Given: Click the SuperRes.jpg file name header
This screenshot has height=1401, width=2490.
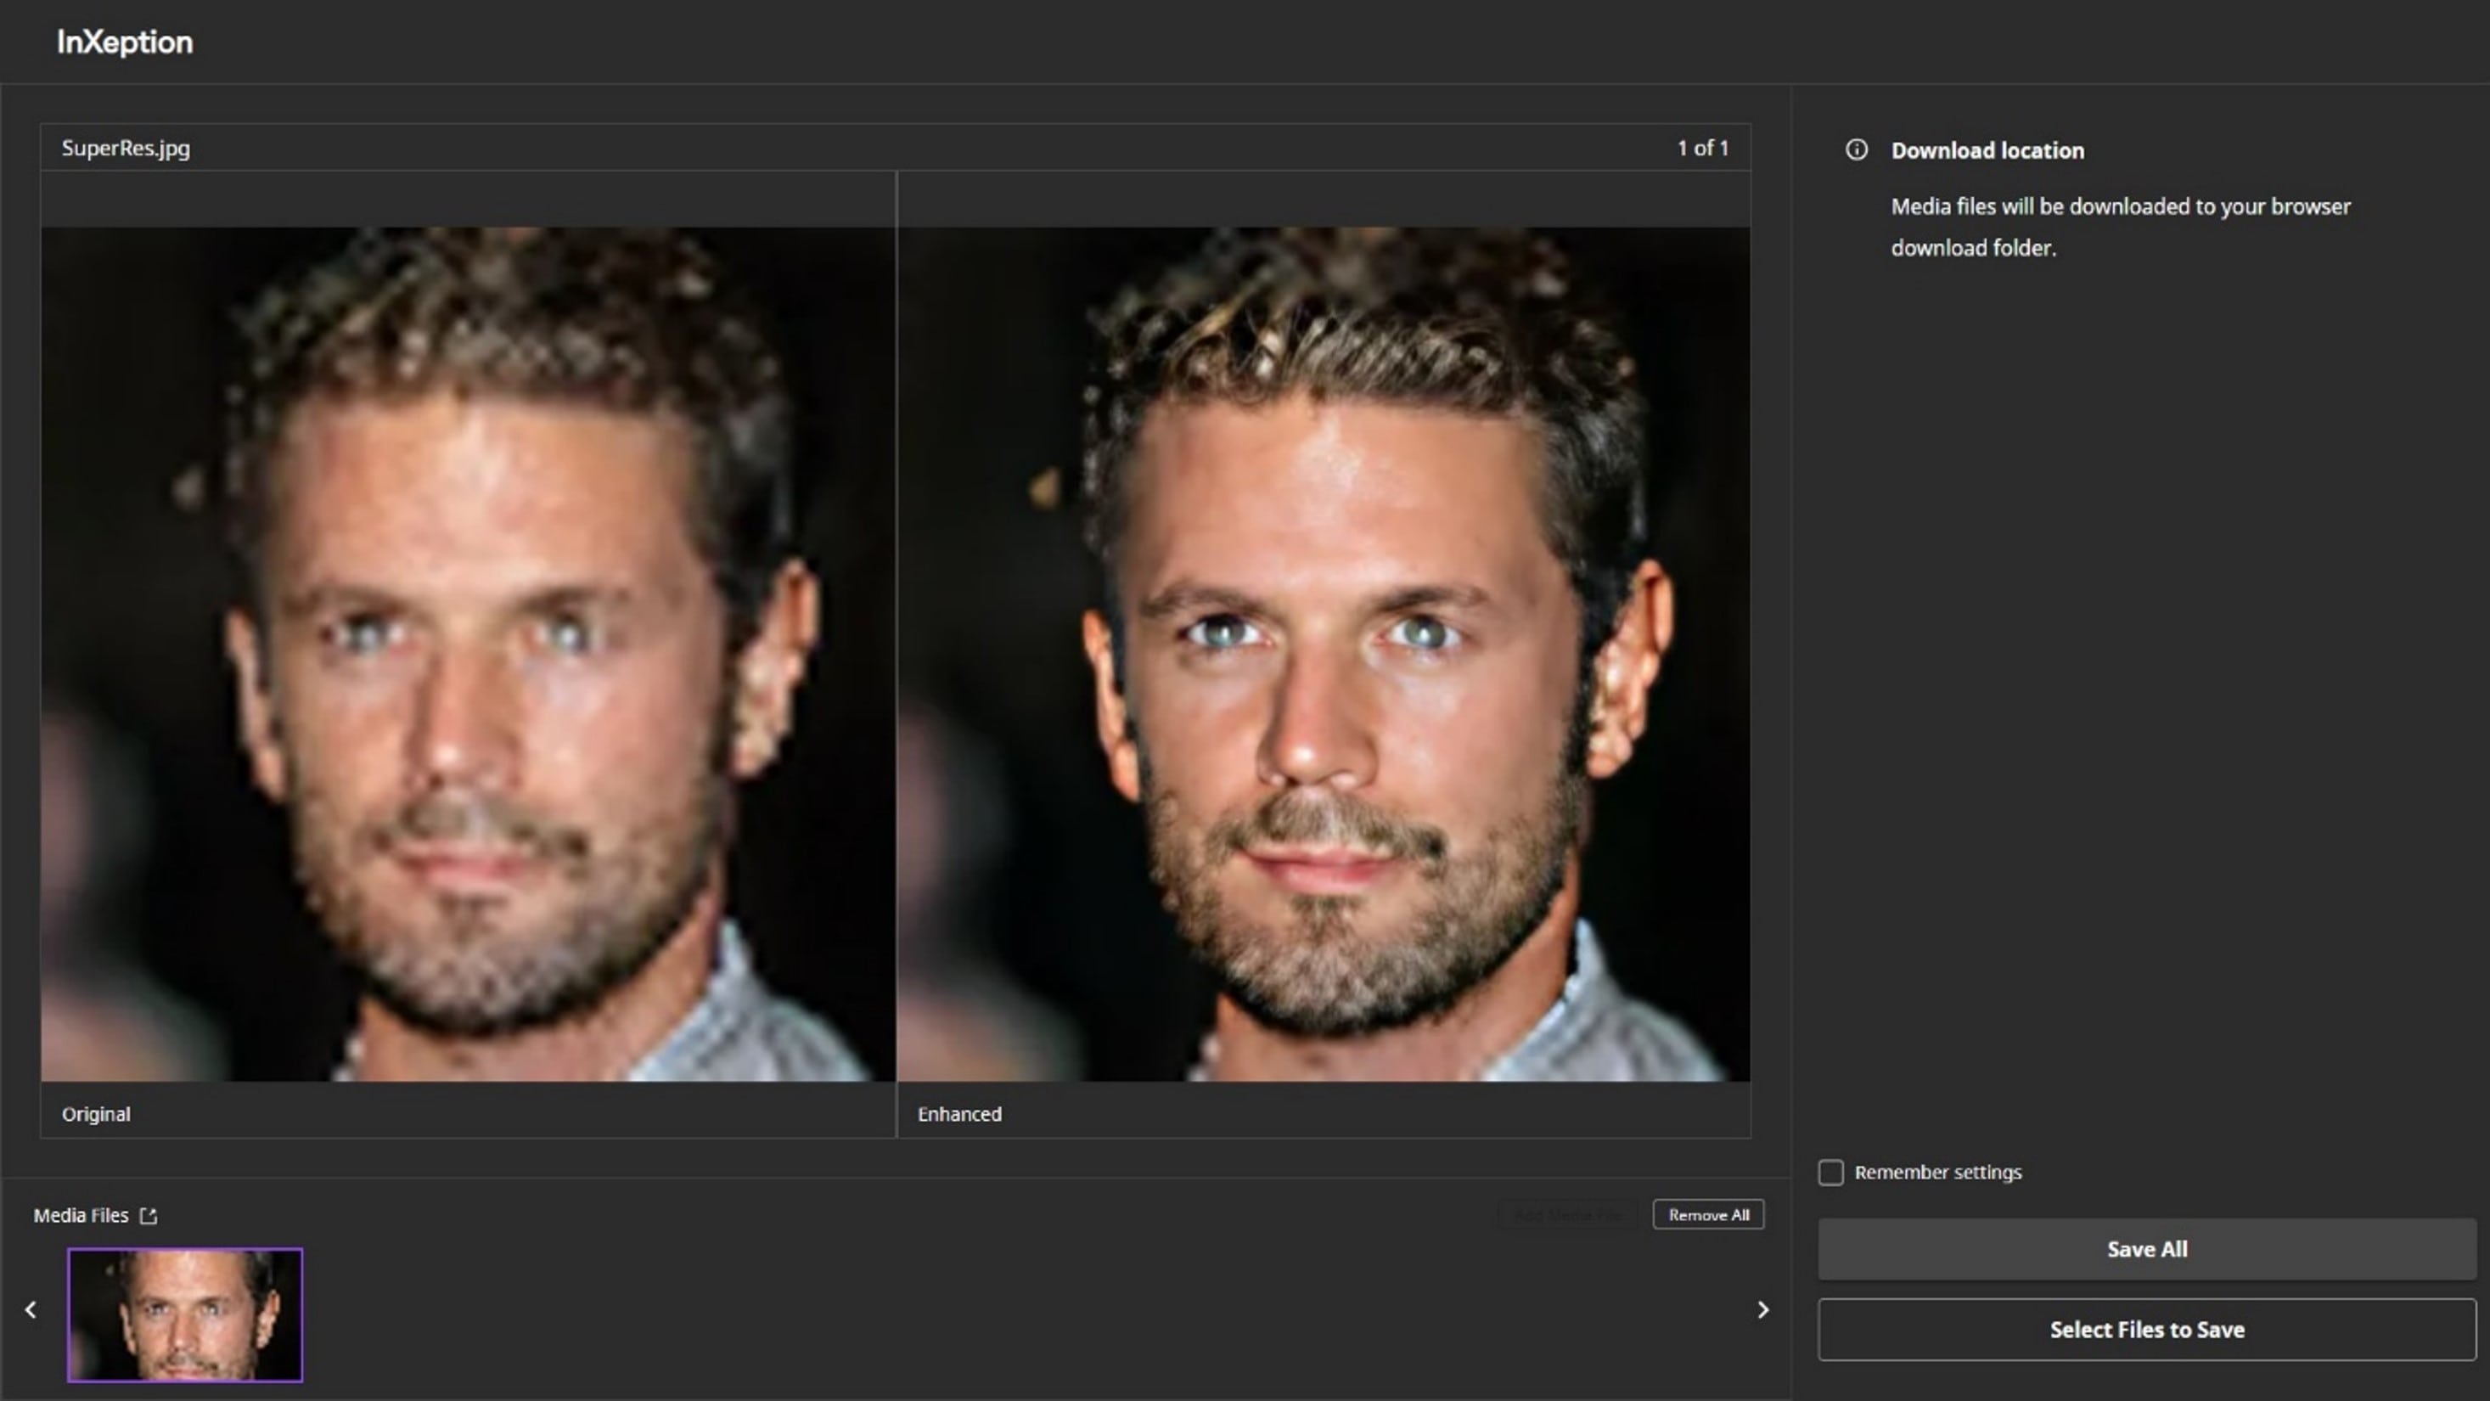Looking at the screenshot, I should tap(126, 148).
